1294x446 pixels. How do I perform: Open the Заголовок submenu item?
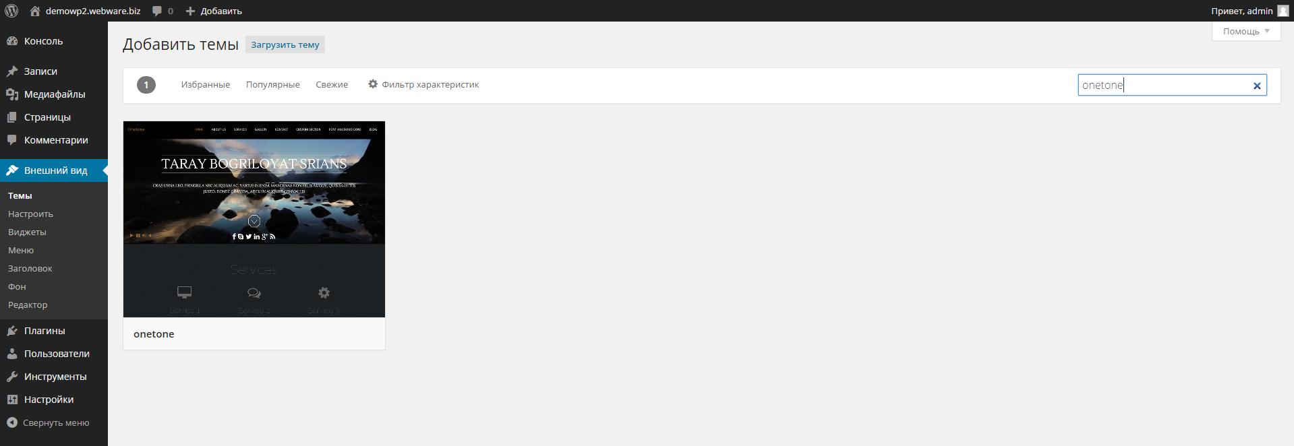tap(30, 268)
